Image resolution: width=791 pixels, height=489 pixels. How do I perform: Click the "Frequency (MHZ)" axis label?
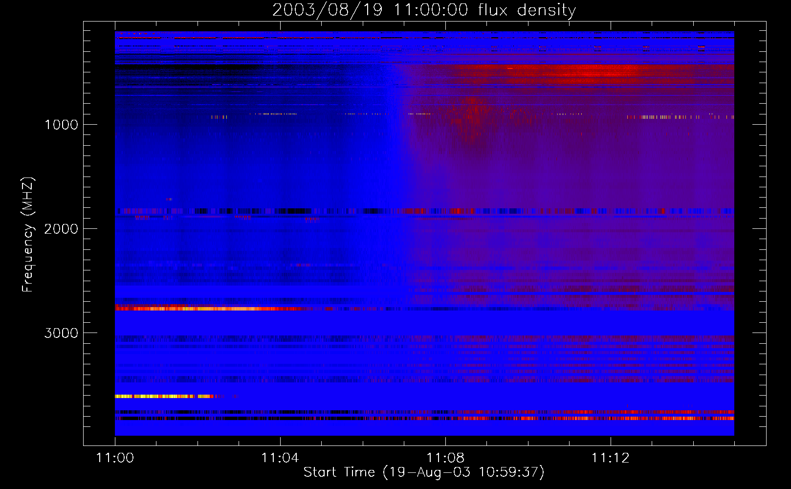[x=28, y=235]
